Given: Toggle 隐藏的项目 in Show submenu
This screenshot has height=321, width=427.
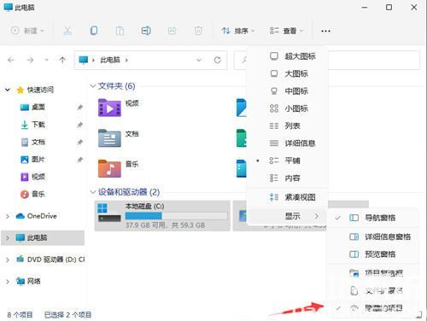Looking at the screenshot, I should [x=373, y=308].
